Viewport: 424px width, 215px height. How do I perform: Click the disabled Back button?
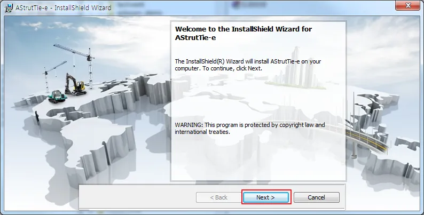click(x=218, y=197)
